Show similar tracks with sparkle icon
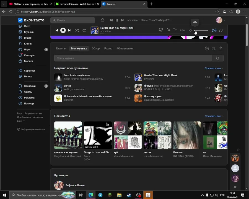Viewport: 249px width, 199px height. coord(168,30)
